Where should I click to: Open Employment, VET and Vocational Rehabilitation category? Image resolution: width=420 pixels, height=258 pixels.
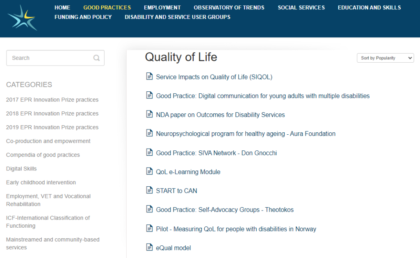click(x=48, y=200)
